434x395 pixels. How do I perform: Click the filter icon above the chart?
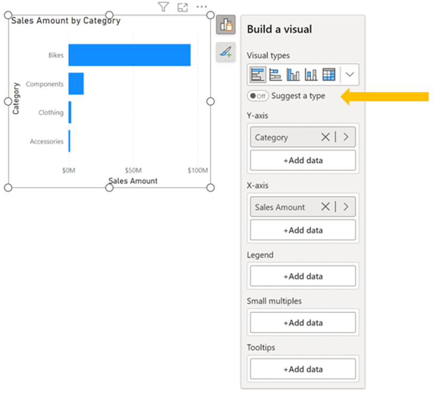(163, 7)
